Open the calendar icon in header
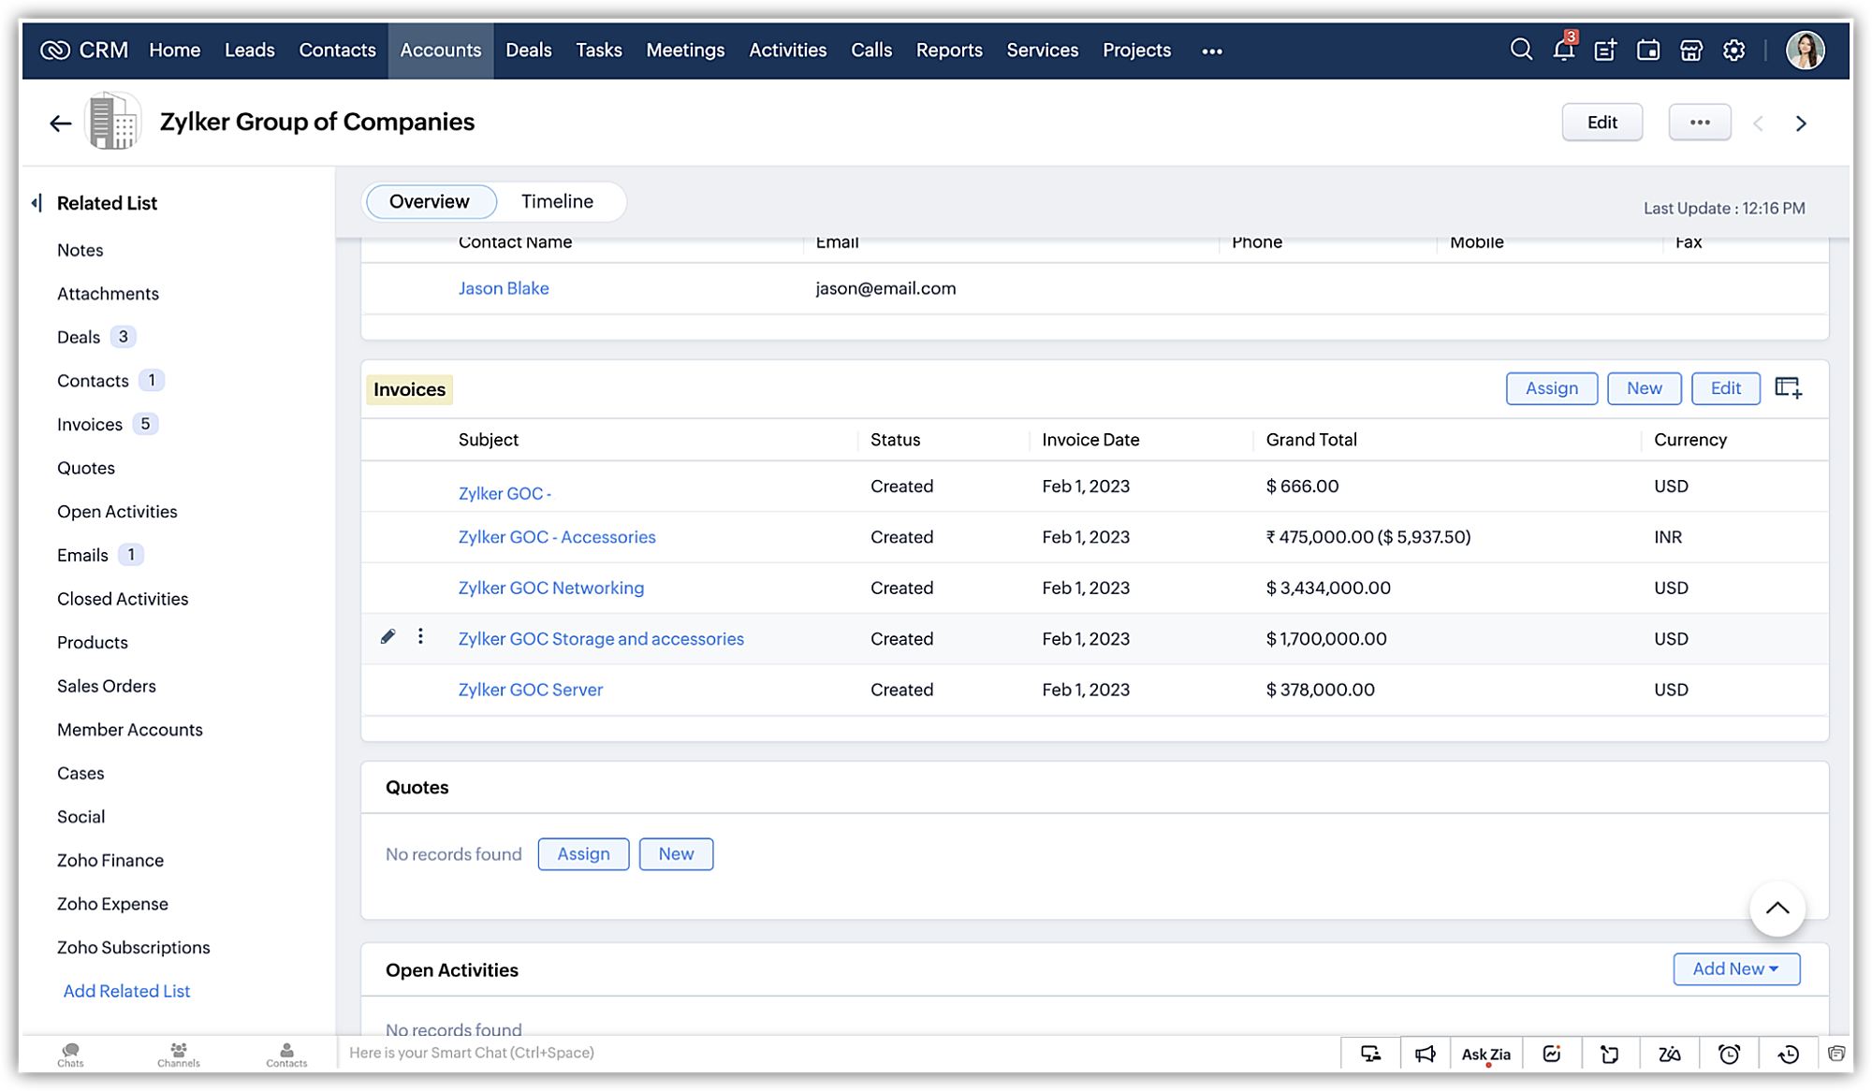 pyautogui.click(x=1648, y=51)
